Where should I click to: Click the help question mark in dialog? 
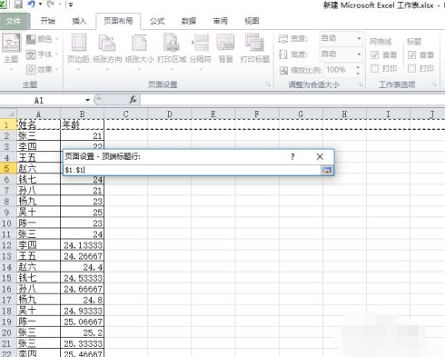[x=292, y=156]
